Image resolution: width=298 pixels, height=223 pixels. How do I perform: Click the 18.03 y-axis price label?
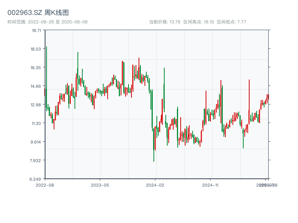37,49
